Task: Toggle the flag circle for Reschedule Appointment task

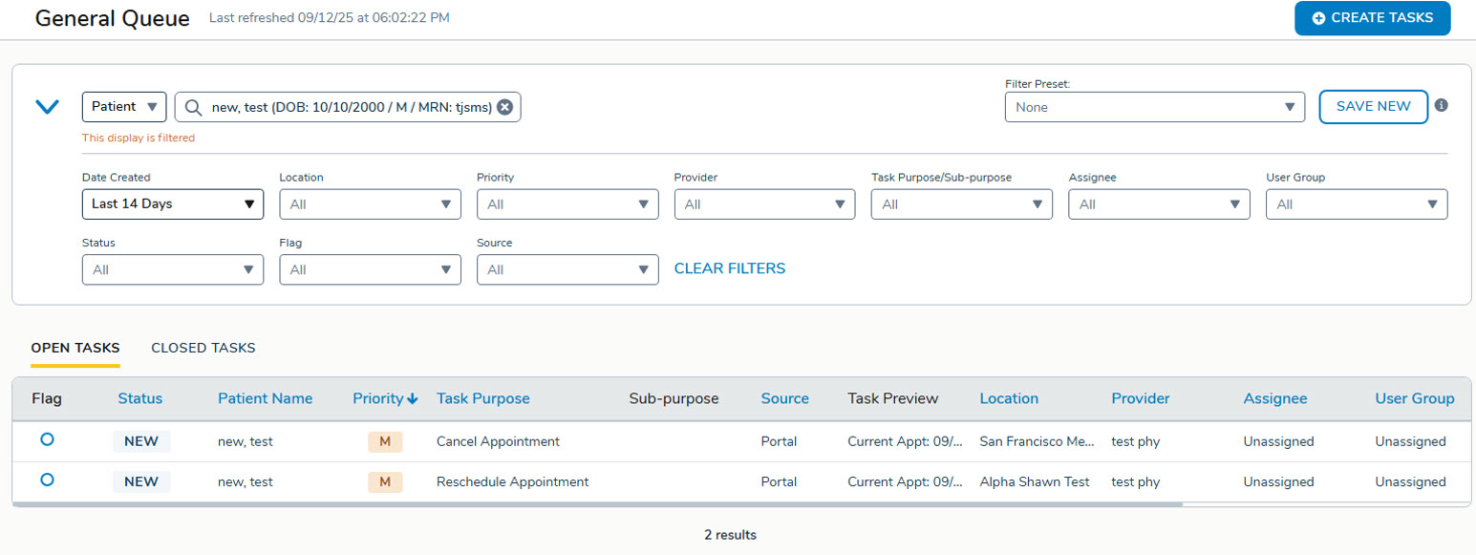Action: [x=47, y=480]
